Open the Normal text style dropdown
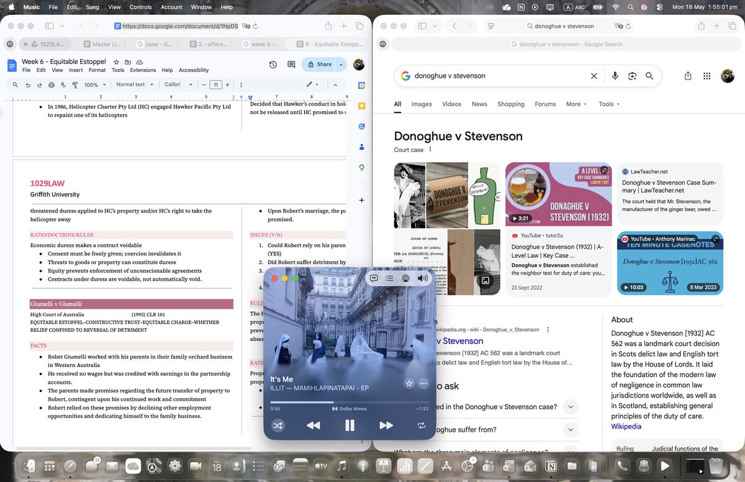This screenshot has height=482, width=745. pos(133,84)
